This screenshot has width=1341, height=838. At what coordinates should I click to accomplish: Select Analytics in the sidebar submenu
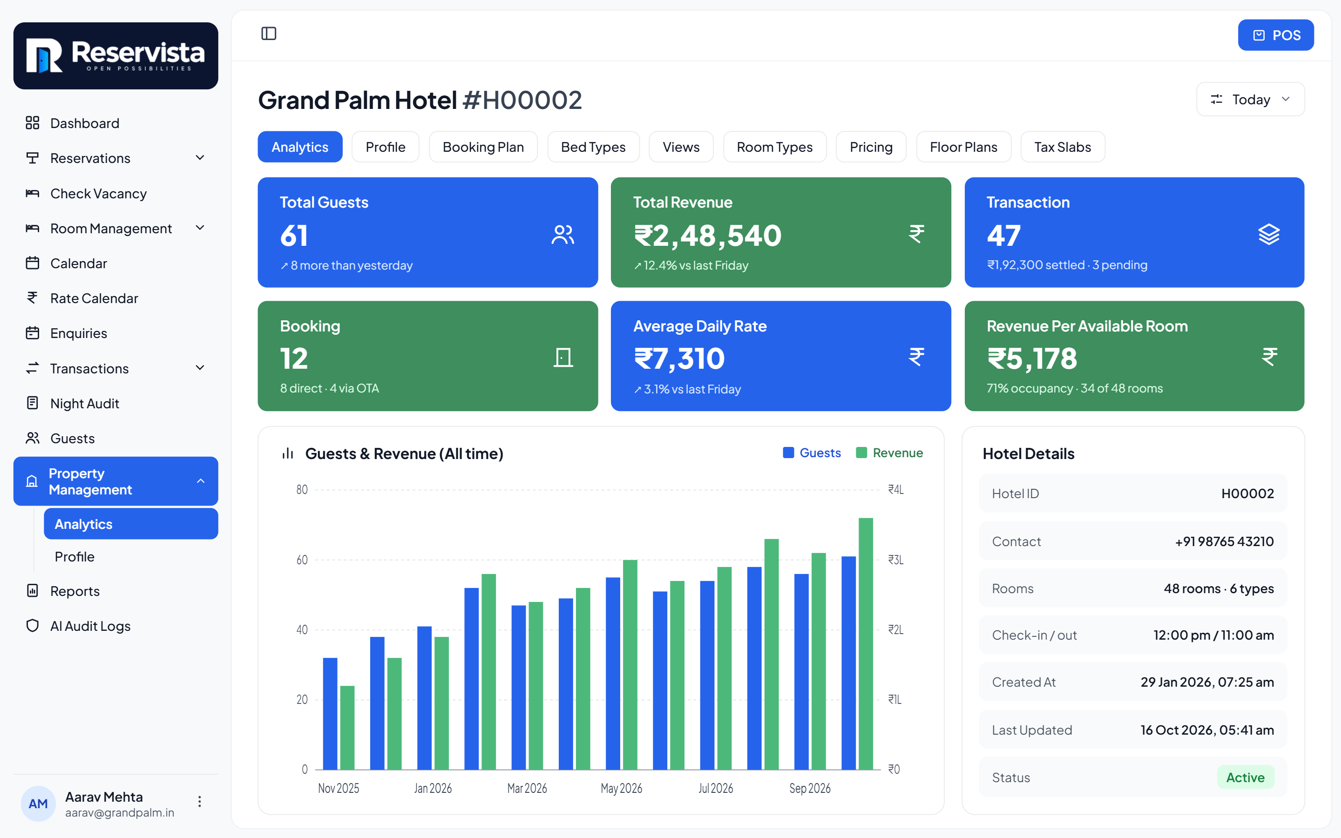point(131,524)
